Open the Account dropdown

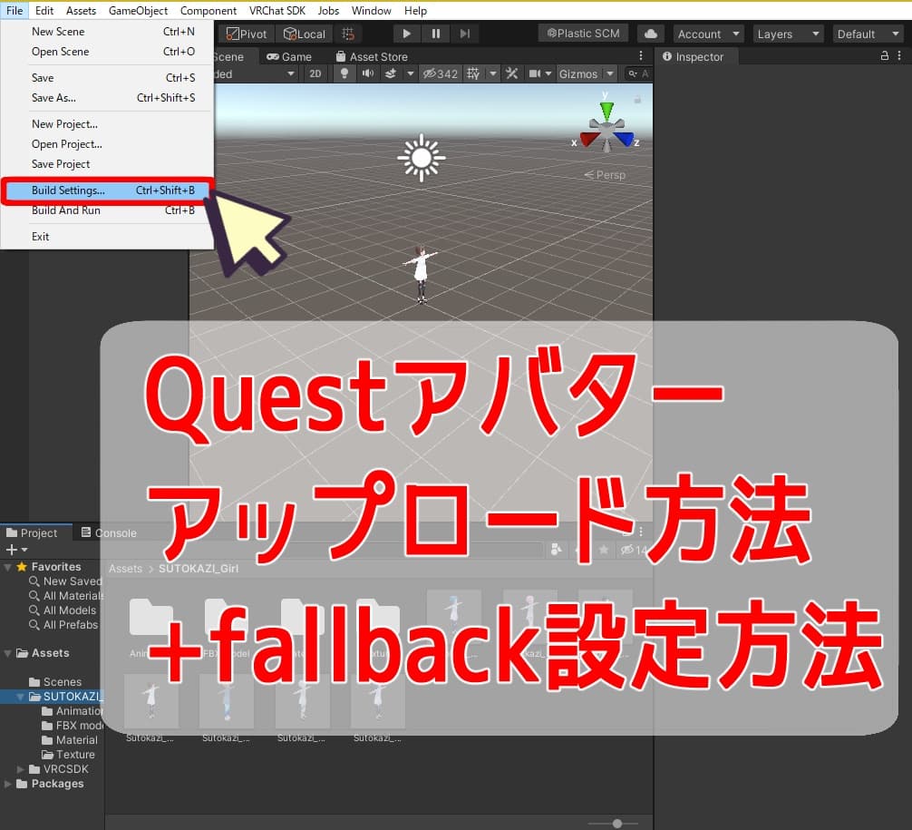[708, 34]
